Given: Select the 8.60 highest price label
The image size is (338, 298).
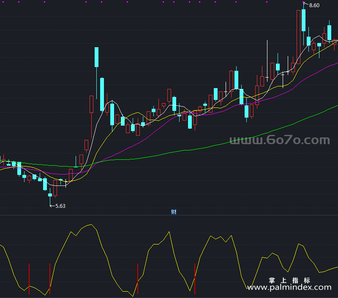Looking at the screenshot, I should (314, 5).
